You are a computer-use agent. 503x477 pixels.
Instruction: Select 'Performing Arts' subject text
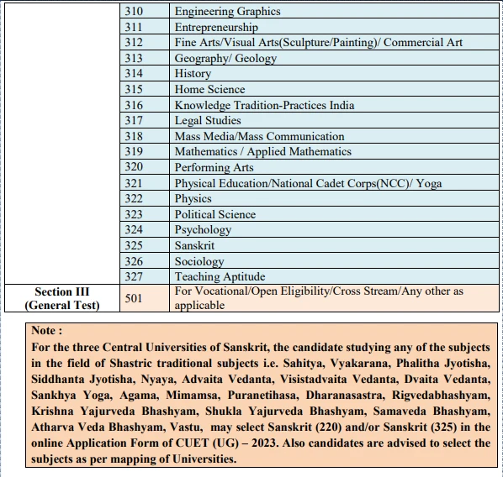[x=214, y=167]
